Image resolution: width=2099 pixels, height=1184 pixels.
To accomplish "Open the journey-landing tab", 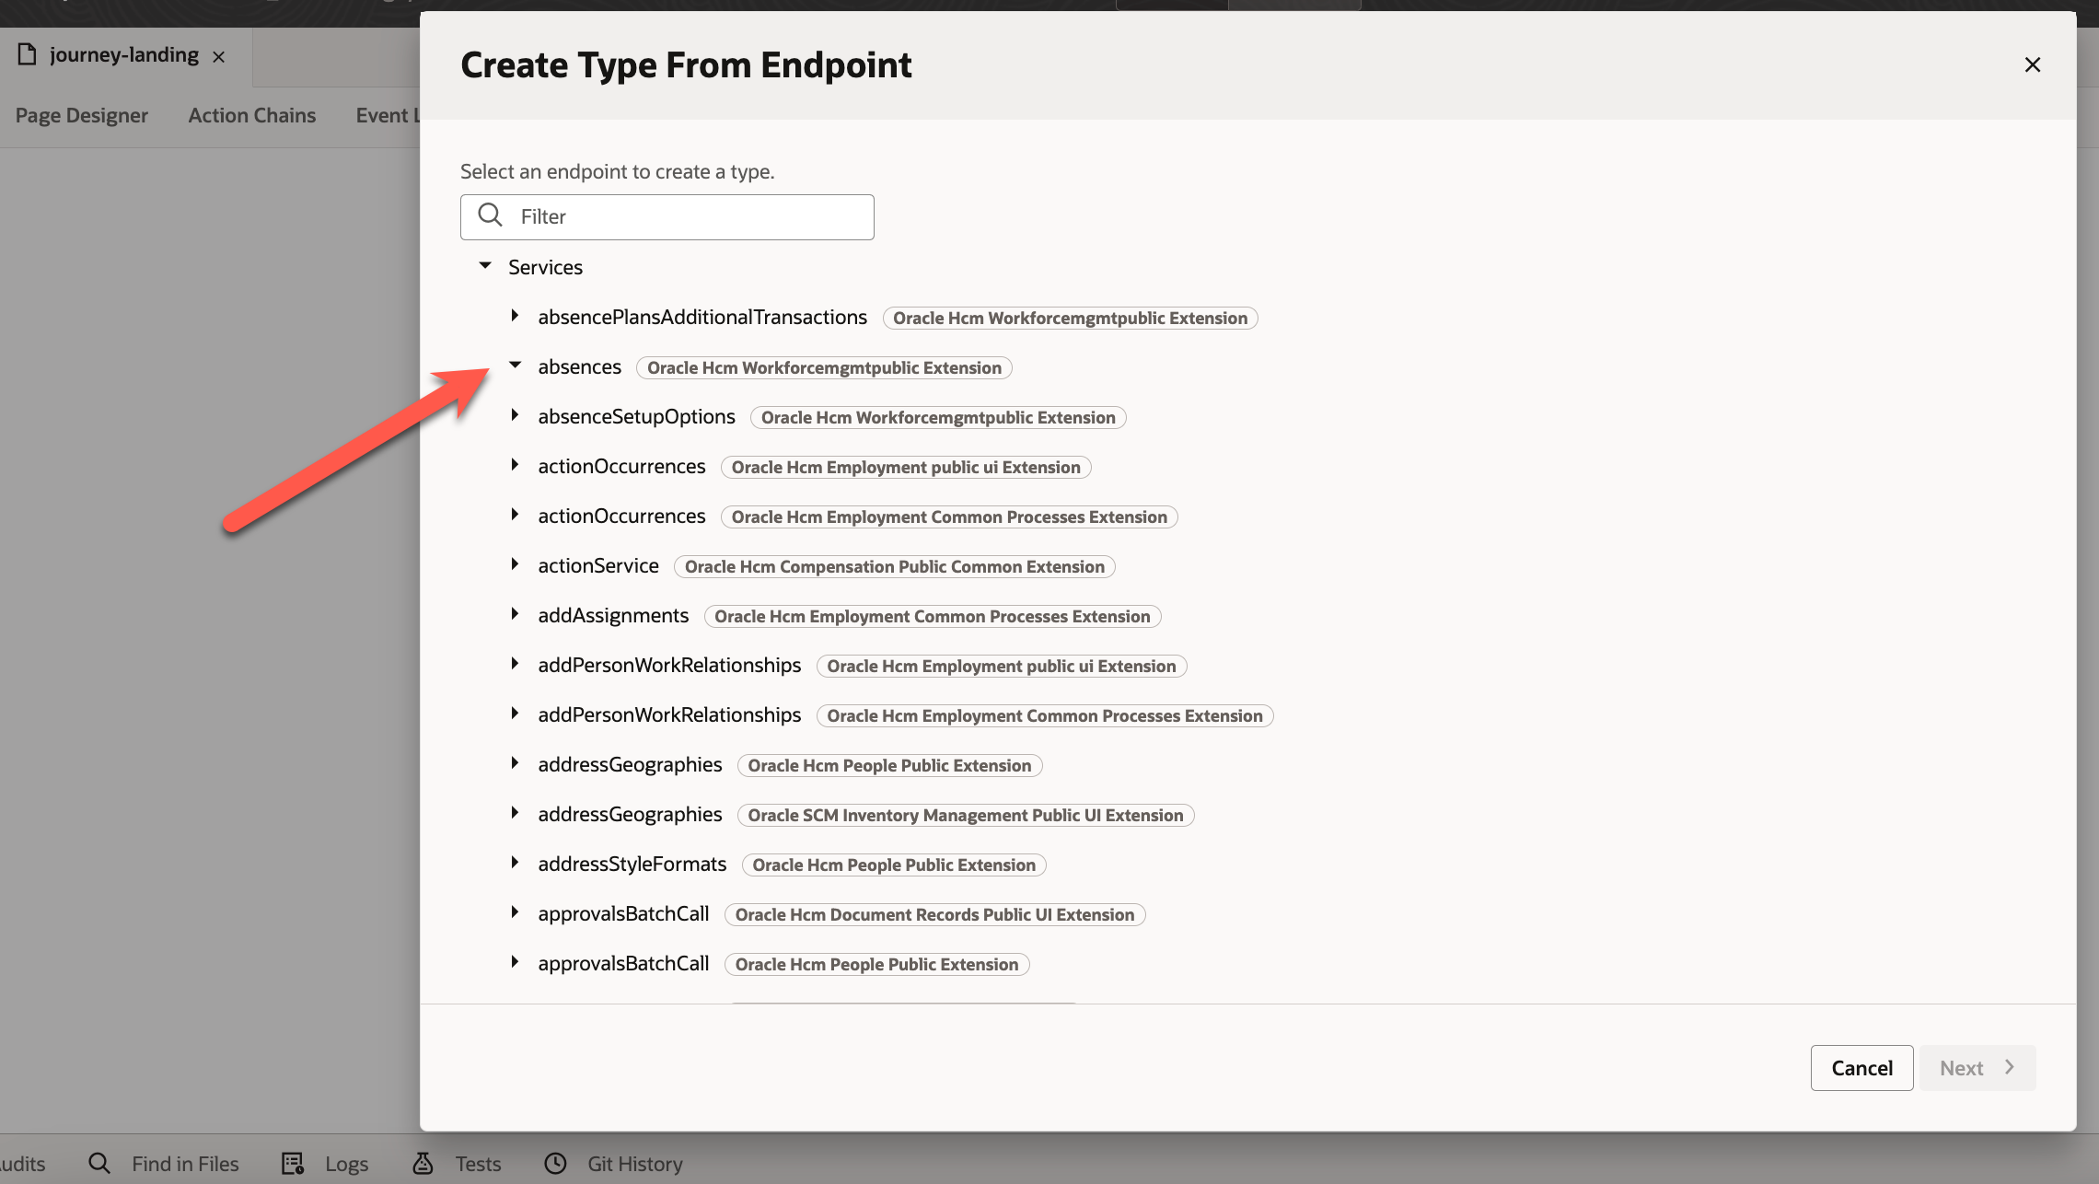I will (123, 55).
